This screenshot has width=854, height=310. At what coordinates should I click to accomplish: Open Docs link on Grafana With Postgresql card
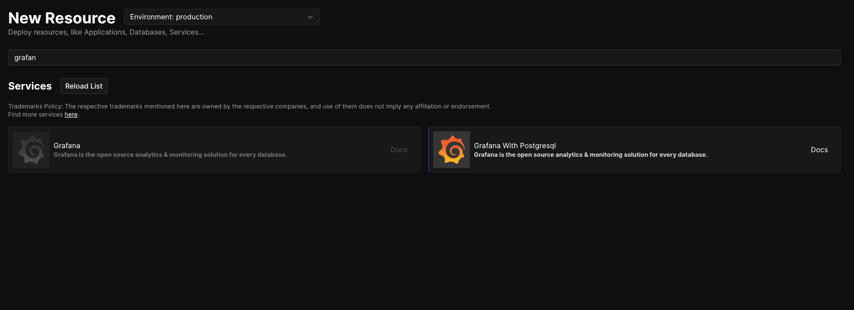[819, 150]
